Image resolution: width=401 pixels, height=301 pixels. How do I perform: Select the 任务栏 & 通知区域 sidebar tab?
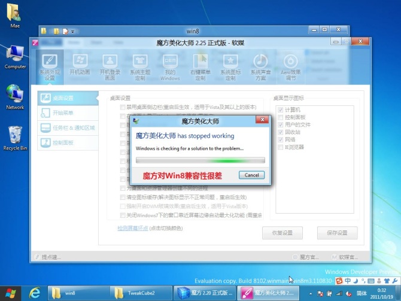68,127
